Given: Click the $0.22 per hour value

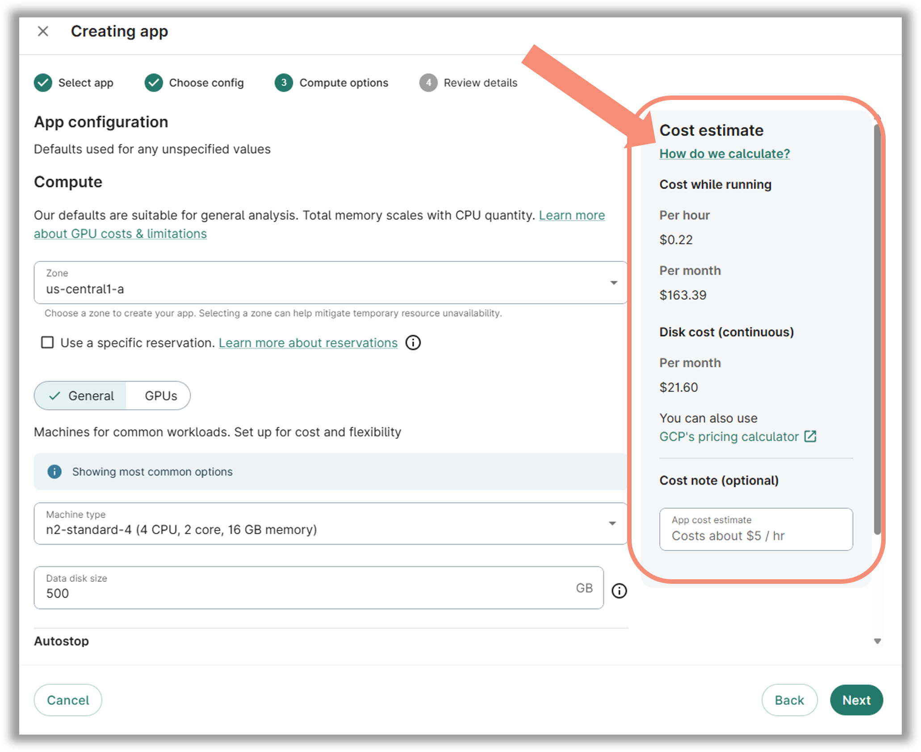Looking at the screenshot, I should tap(676, 240).
